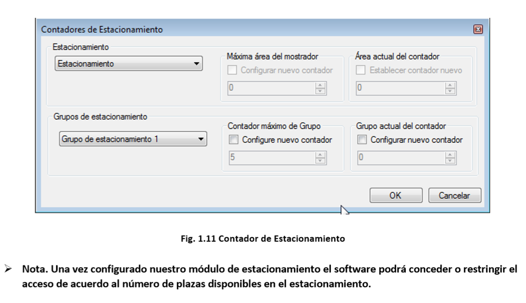This screenshot has width=526, height=303.
Task: Increase Contador máximo de Grupo with the up arrow
Action: point(320,154)
